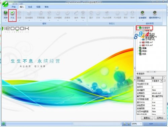168x127 pixels.
Task: Switch to the 开始 ribbon tab
Action: click(x=13, y=7)
